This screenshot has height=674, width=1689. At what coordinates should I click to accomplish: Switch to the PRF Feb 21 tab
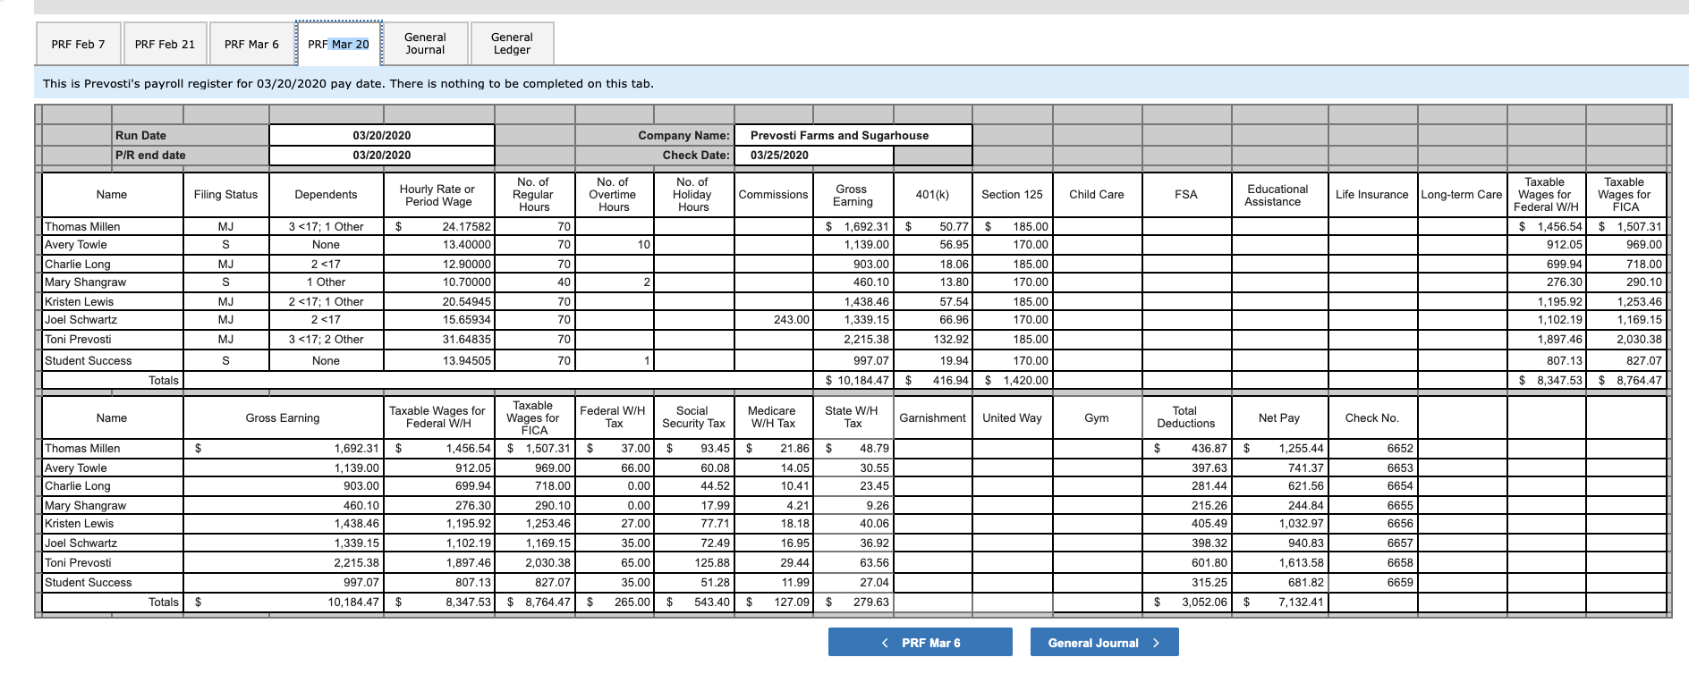165,44
